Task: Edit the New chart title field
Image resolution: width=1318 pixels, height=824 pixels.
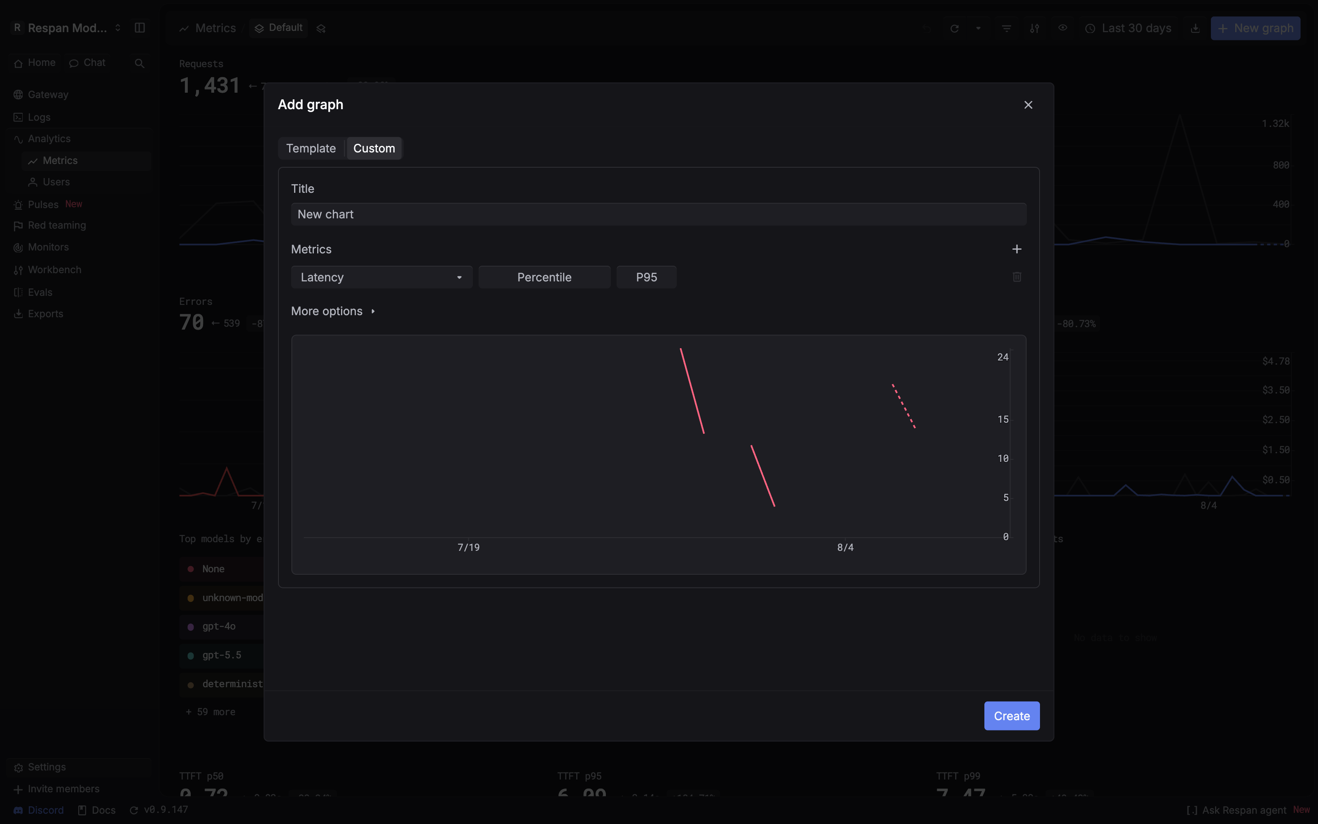Action: (x=659, y=214)
